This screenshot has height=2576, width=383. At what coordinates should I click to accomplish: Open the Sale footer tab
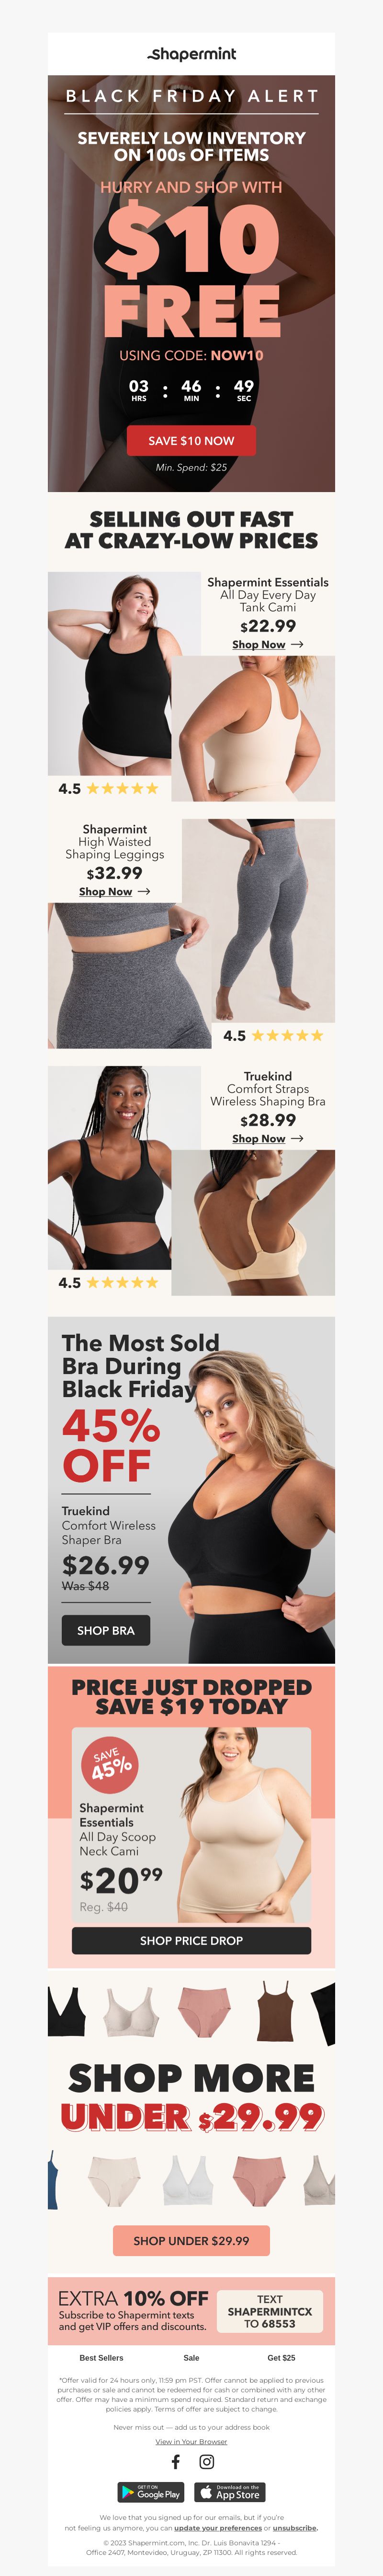click(x=191, y=2357)
